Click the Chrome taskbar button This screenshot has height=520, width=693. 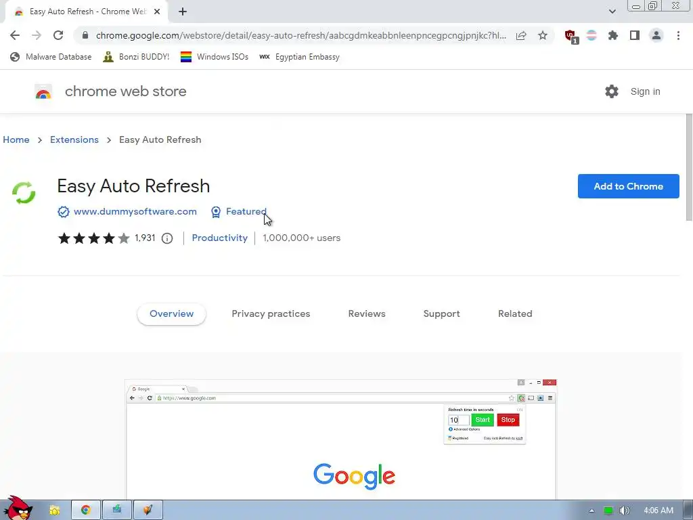(x=86, y=510)
